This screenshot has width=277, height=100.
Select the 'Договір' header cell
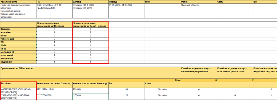point(90,2)
